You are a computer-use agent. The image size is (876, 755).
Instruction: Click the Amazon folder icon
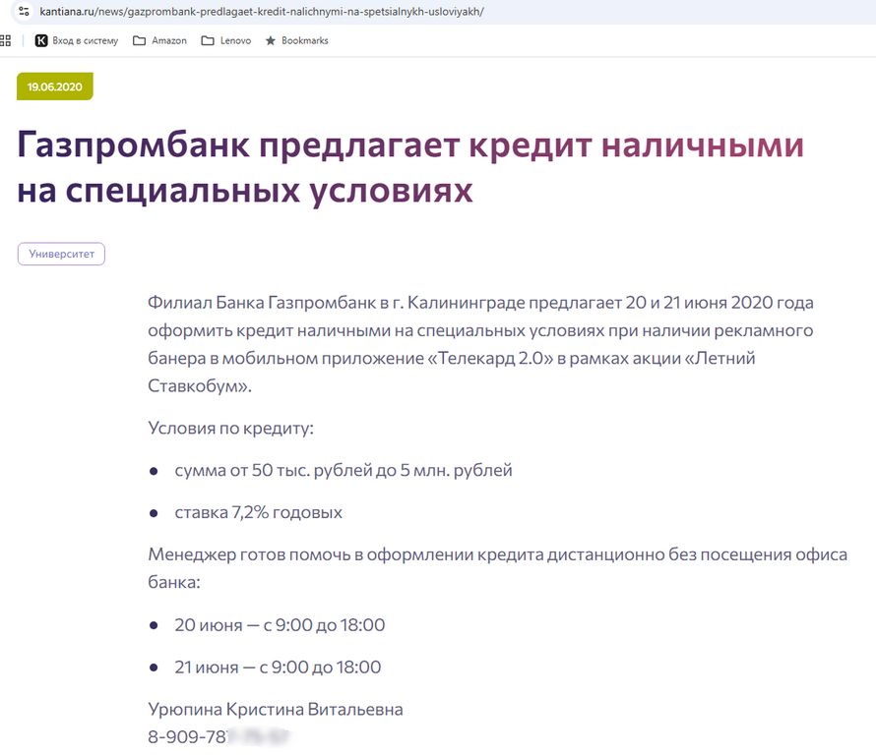[x=139, y=40]
